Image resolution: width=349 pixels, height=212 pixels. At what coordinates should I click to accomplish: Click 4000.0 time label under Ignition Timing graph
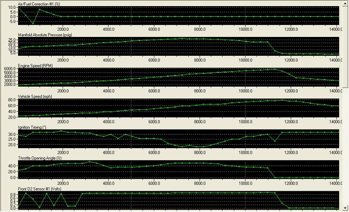[109, 153]
